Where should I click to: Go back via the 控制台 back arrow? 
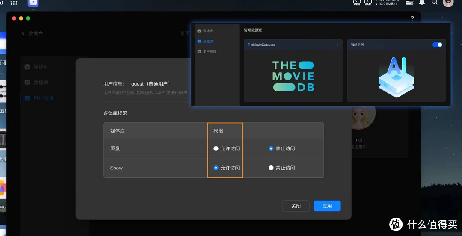point(23,34)
